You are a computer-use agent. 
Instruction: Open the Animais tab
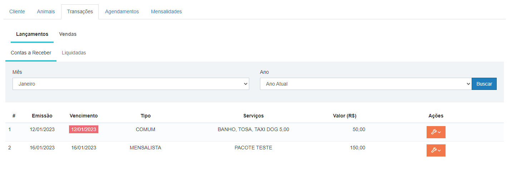pos(46,11)
